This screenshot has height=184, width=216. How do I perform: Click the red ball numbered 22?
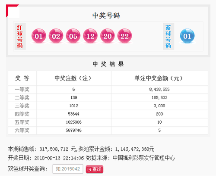(124, 36)
